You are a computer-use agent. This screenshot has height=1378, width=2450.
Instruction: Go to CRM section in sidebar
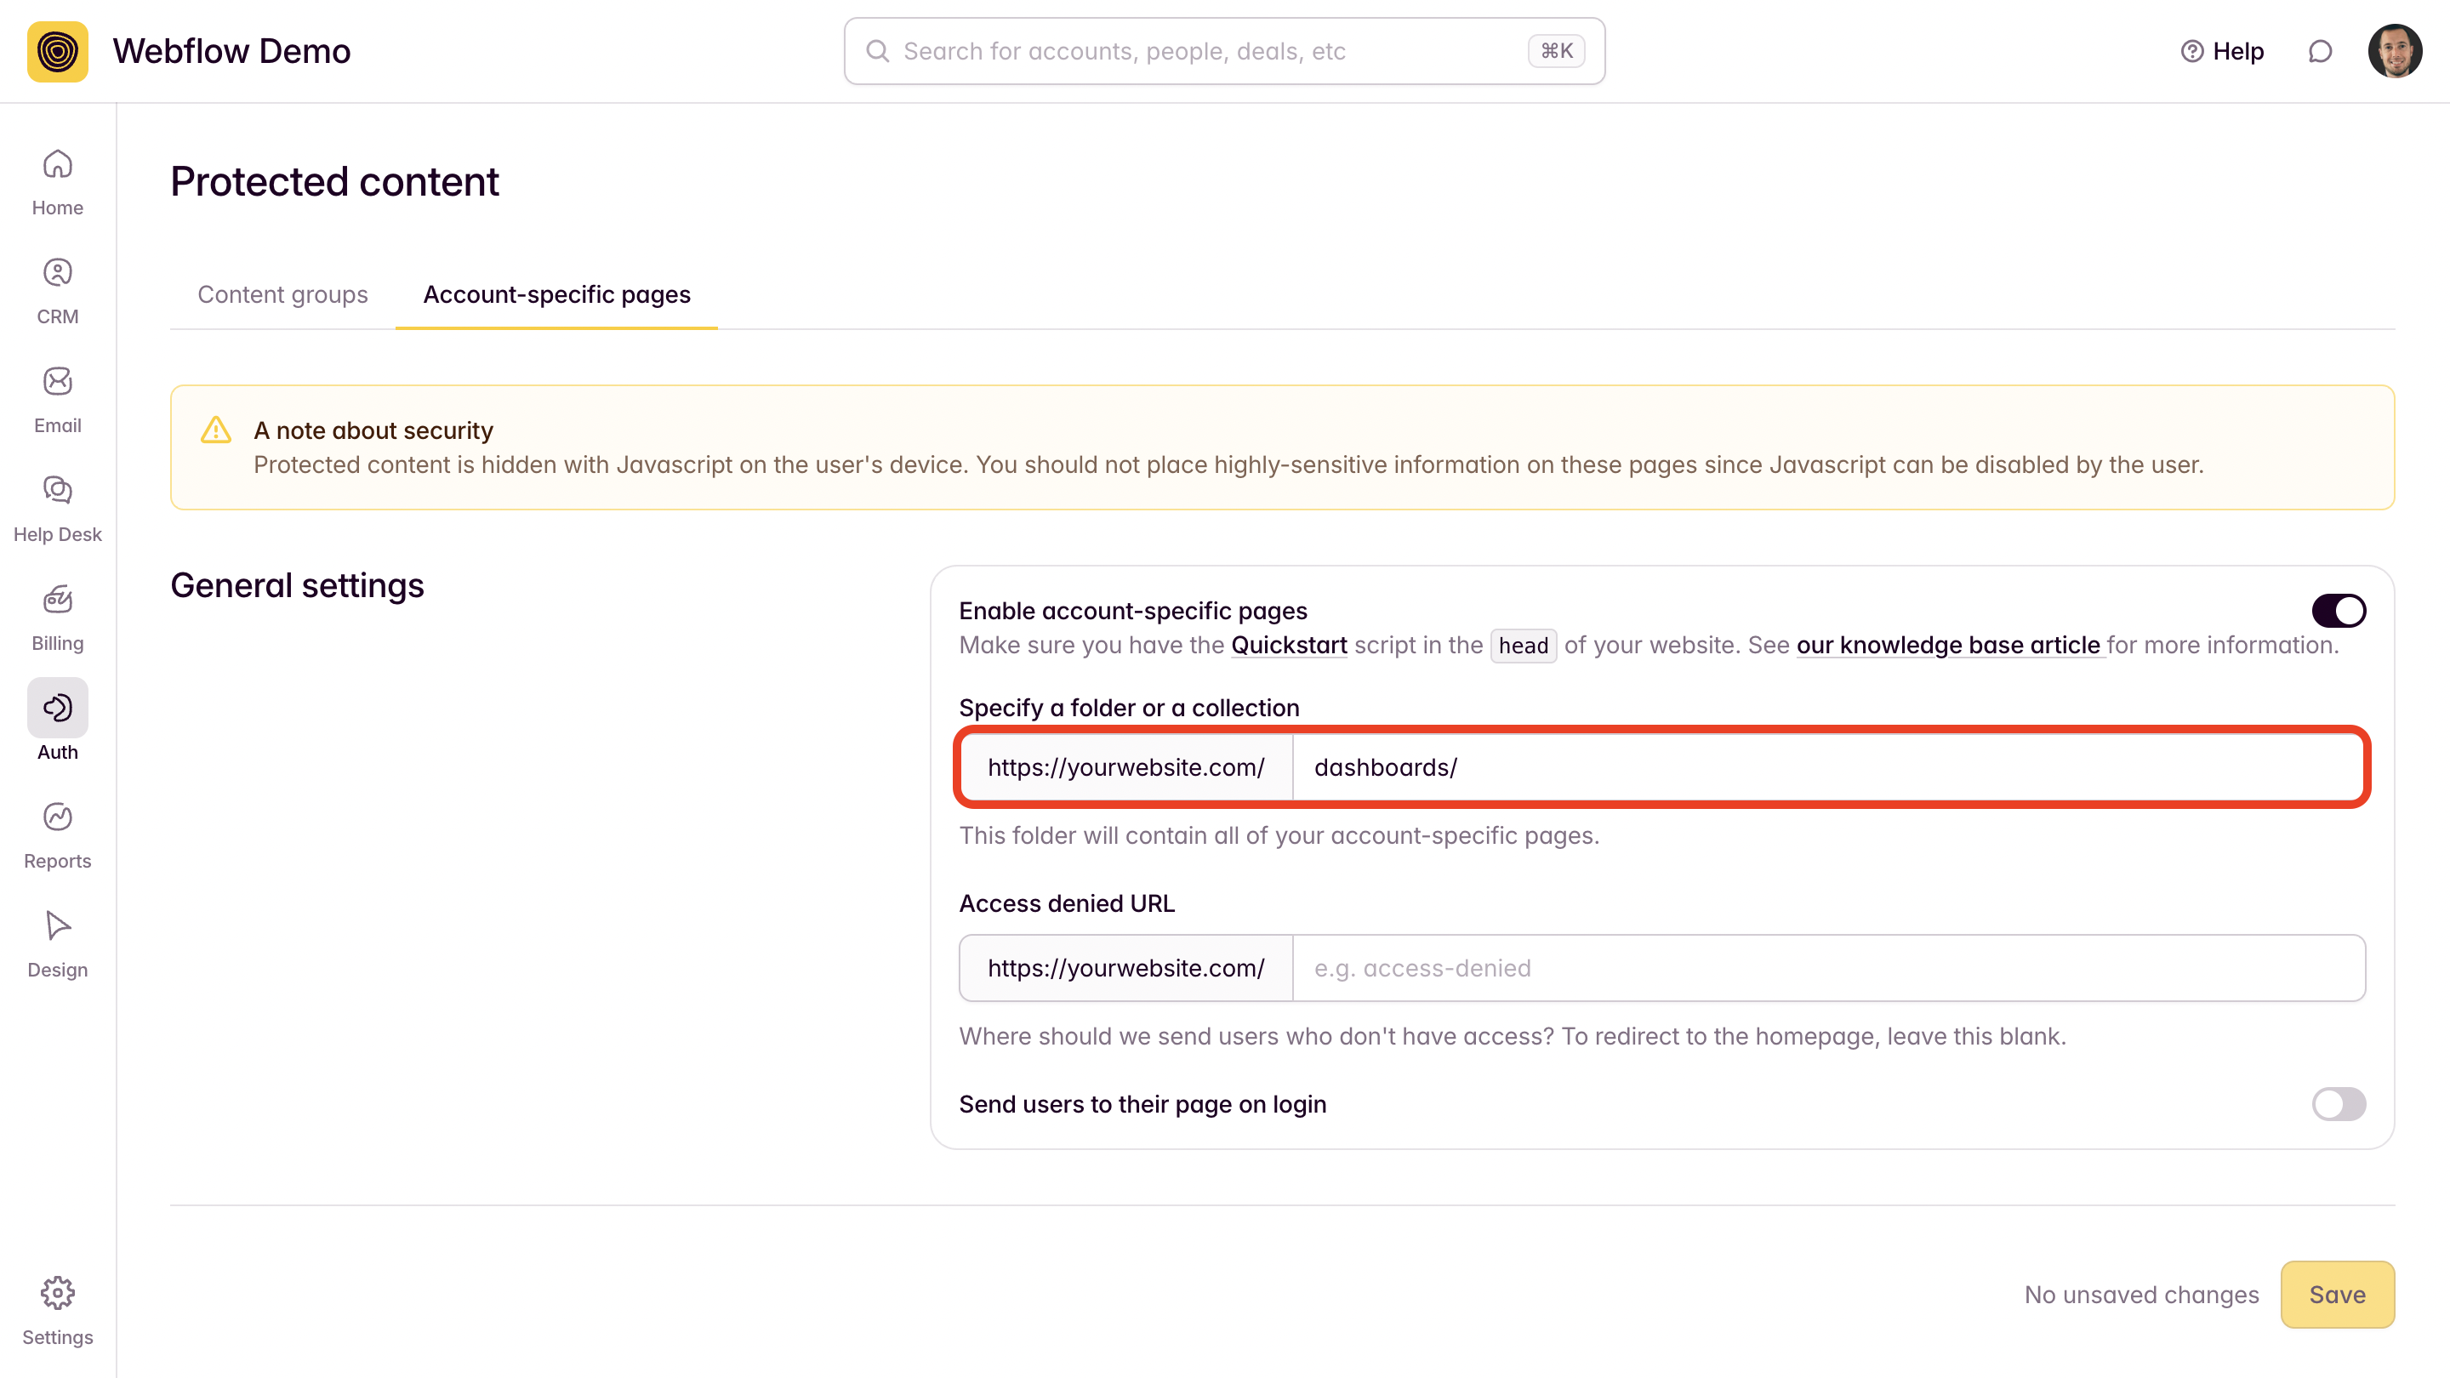[x=57, y=275]
